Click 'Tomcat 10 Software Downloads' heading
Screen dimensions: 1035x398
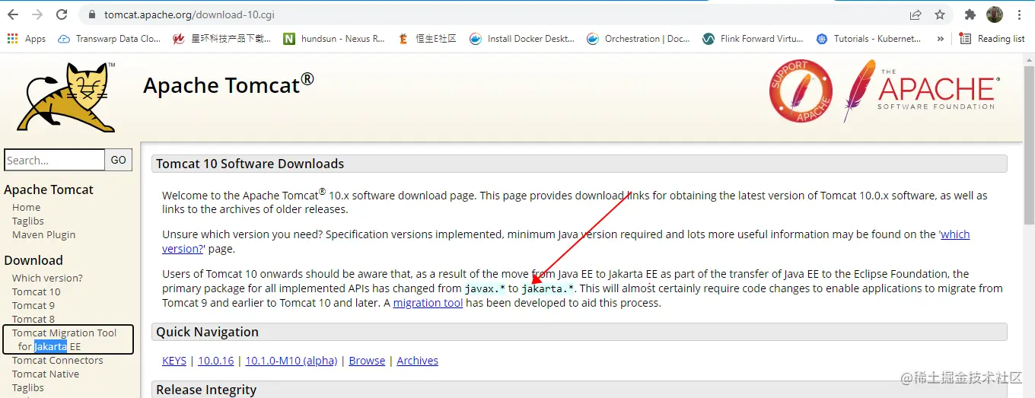click(250, 164)
